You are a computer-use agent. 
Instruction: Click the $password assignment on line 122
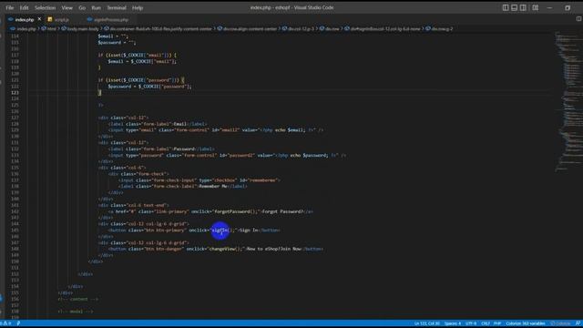point(149,87)
